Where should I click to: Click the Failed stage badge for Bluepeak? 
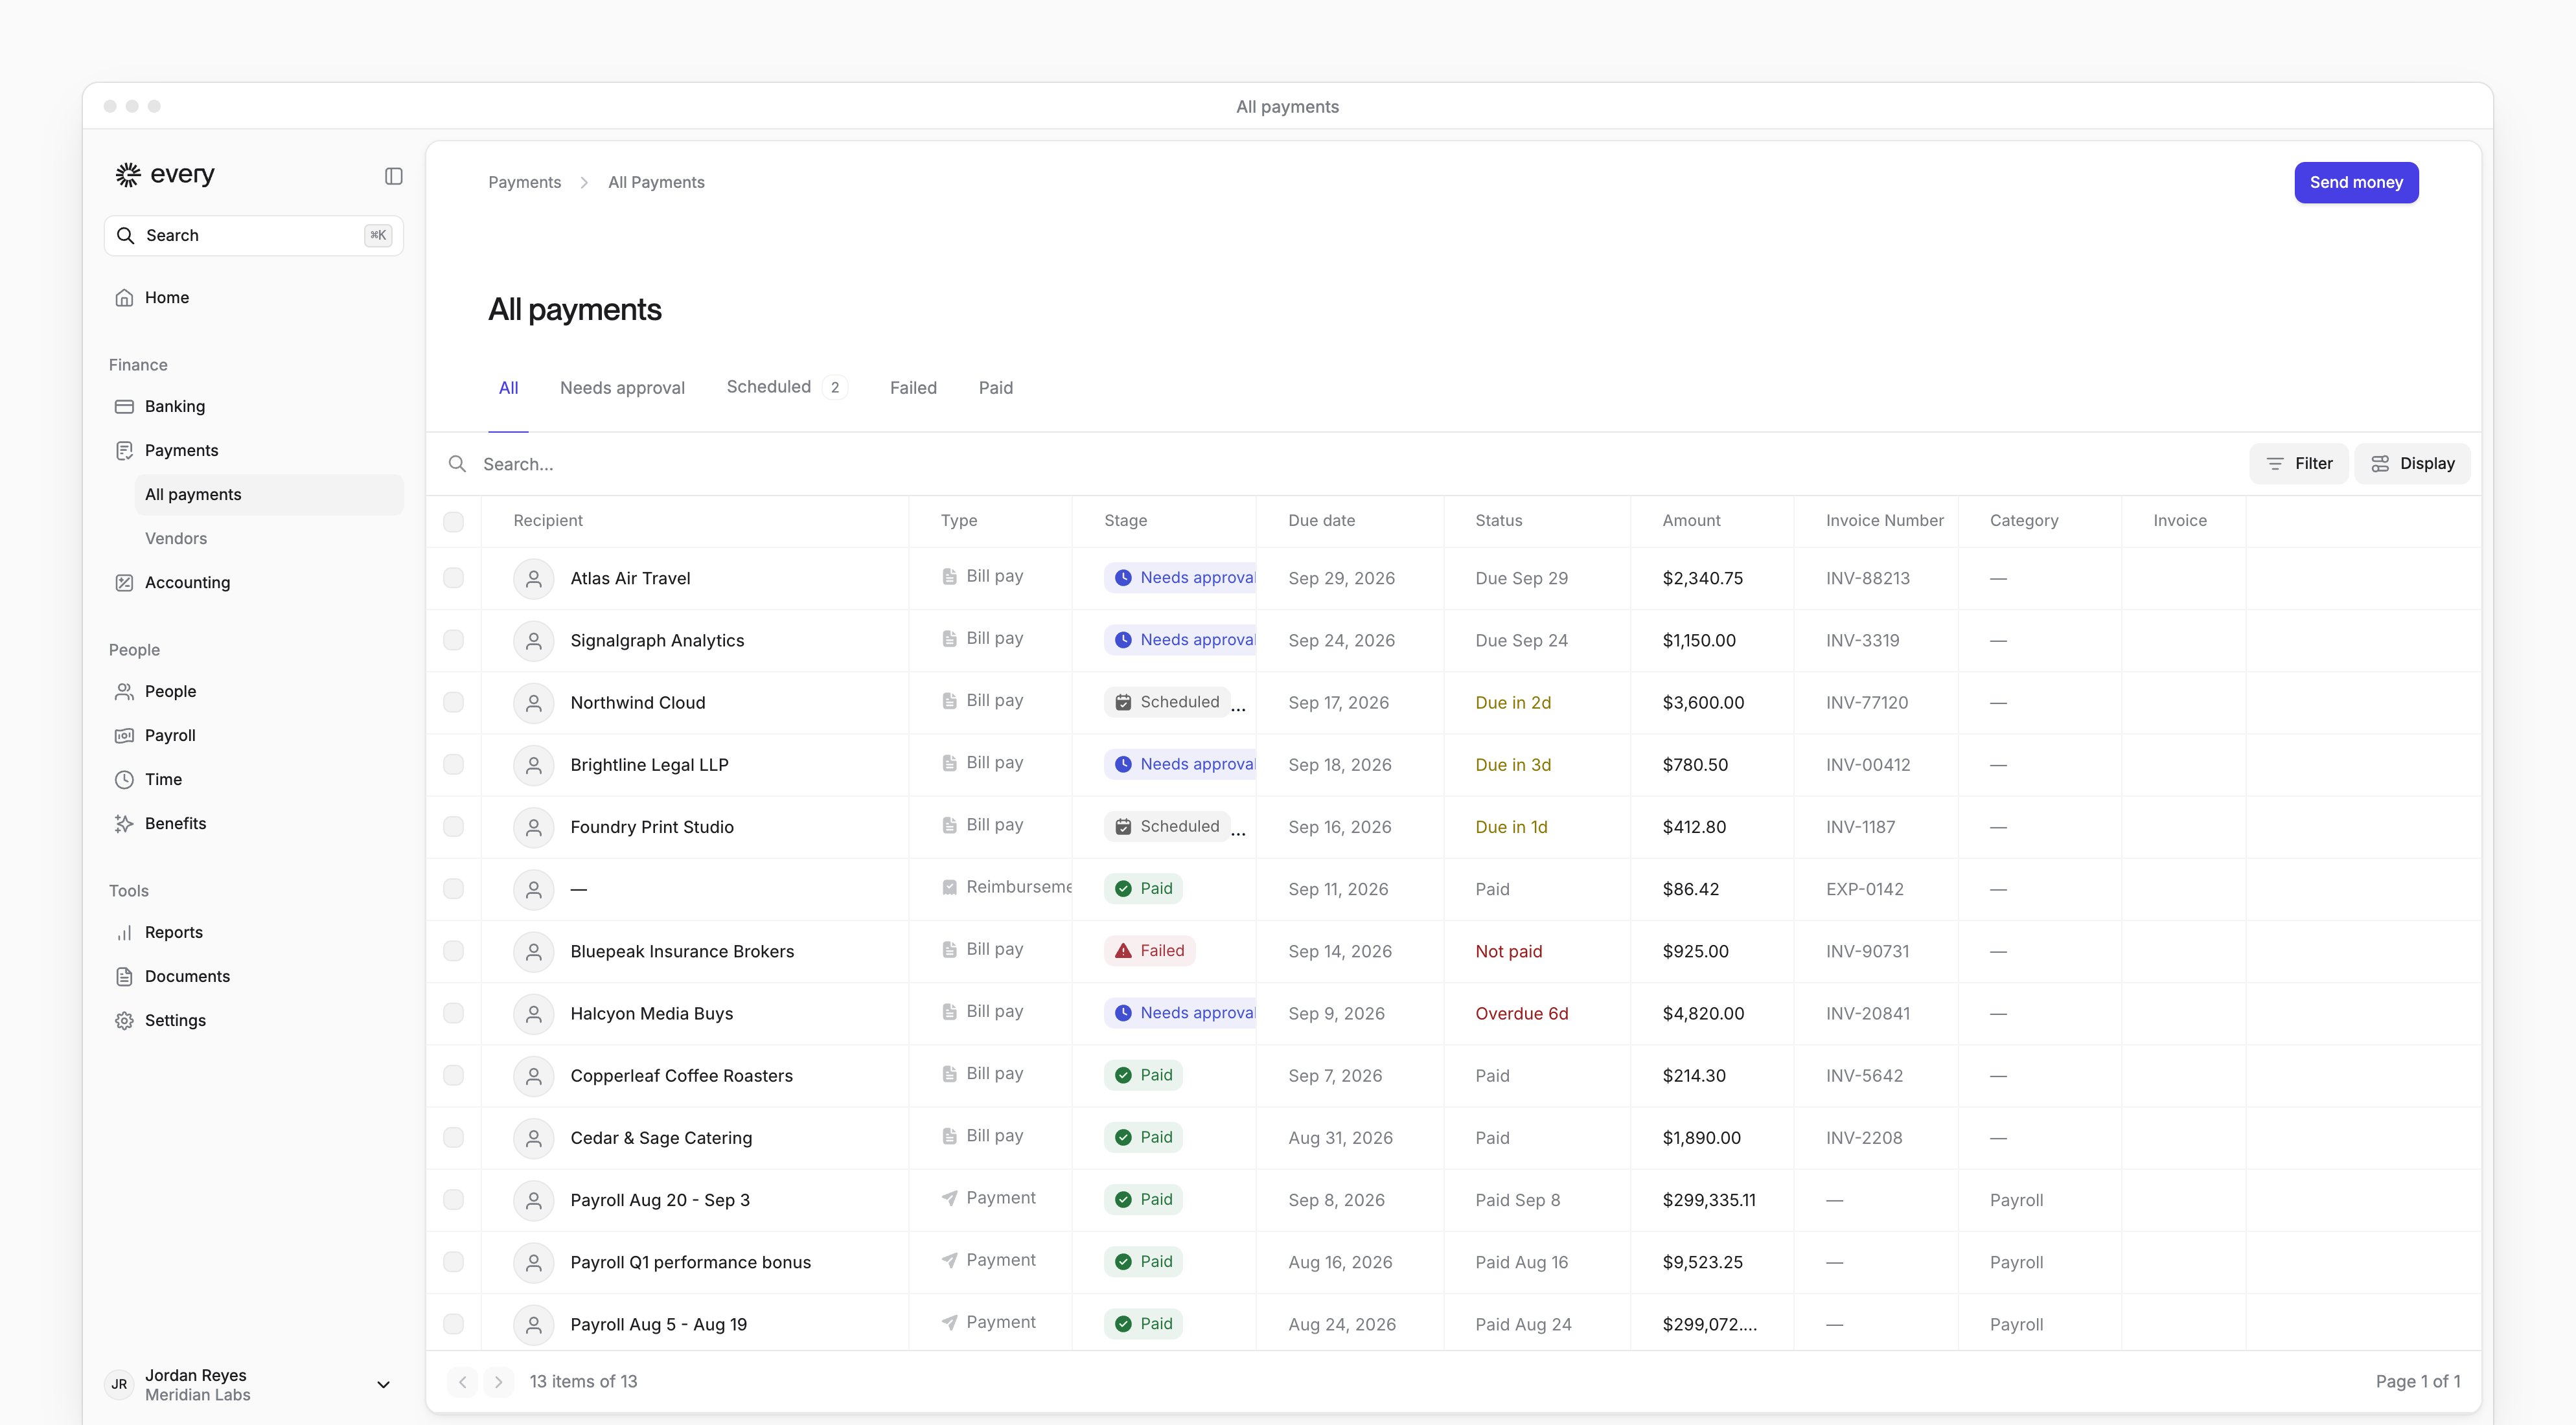[1149, 951]
